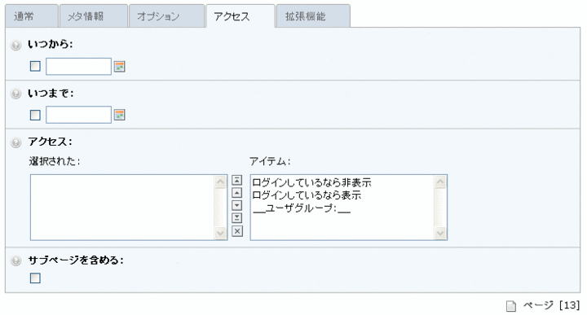Enable the いつから start date checkbox
The image size is (587, 315).
35,67
